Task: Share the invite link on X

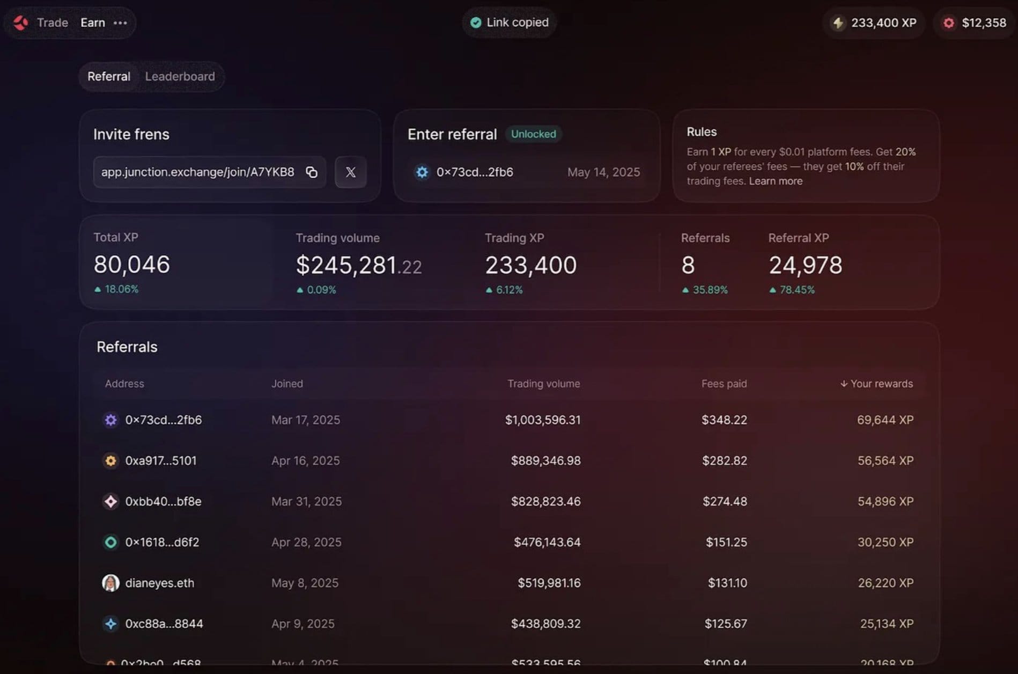Action: tap(350, 172)
